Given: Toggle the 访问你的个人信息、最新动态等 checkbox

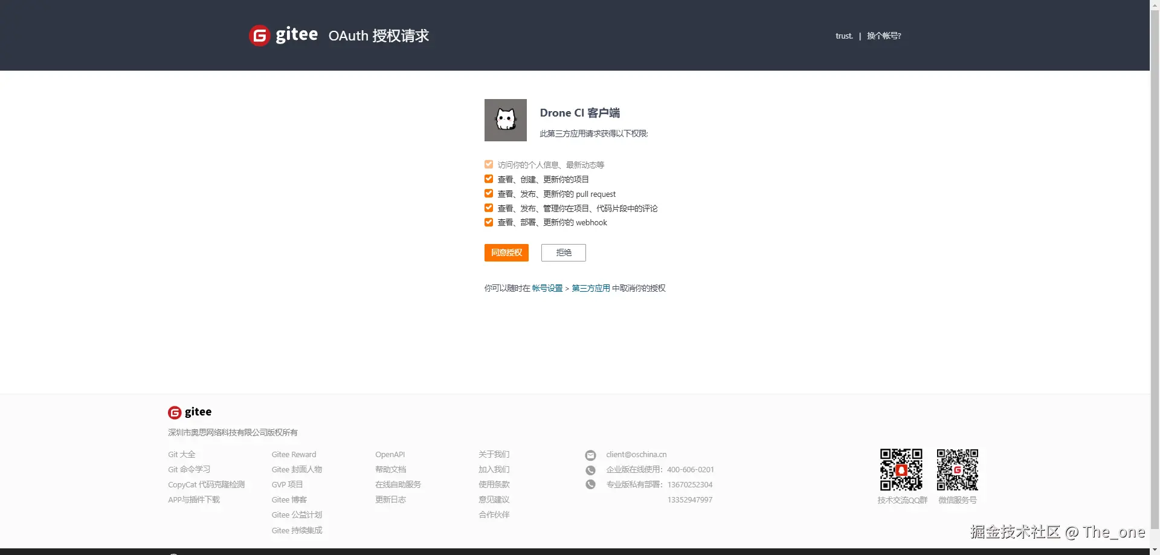Looking at the screenshot, I should pos(489,164).
